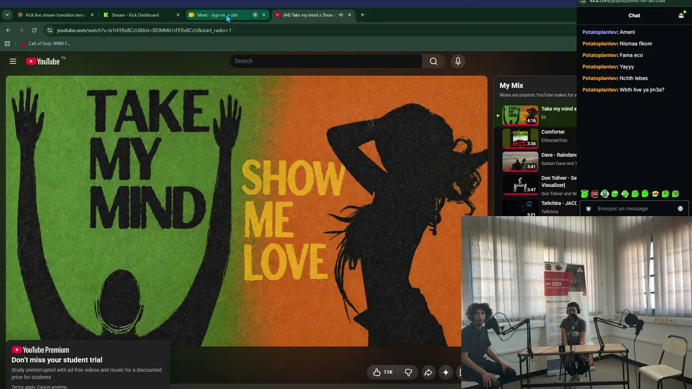Click the Envoyer un message chat field
692x389 pixels.
click(x=634, y=209)
